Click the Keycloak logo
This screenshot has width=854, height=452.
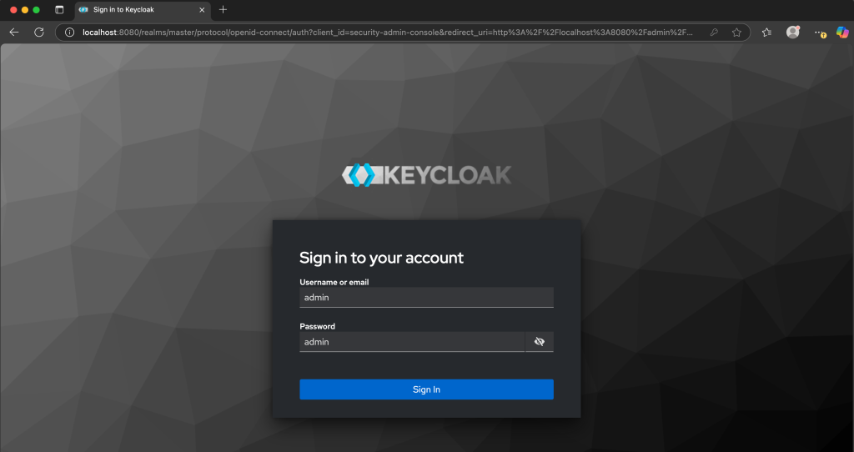coord(426,175)
